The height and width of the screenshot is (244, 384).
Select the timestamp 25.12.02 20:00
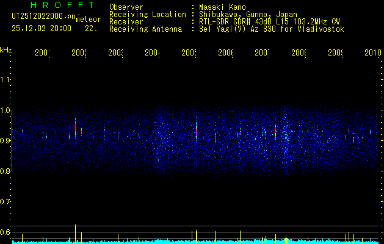tap(42, 29)
